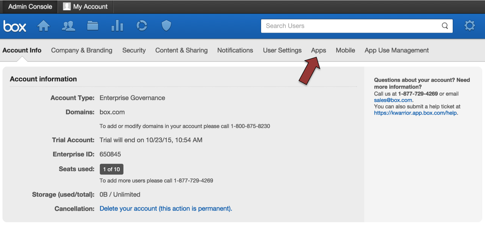Open the Company & Branding tab
This screenshot has width=485, height=225.
[82, 50]
